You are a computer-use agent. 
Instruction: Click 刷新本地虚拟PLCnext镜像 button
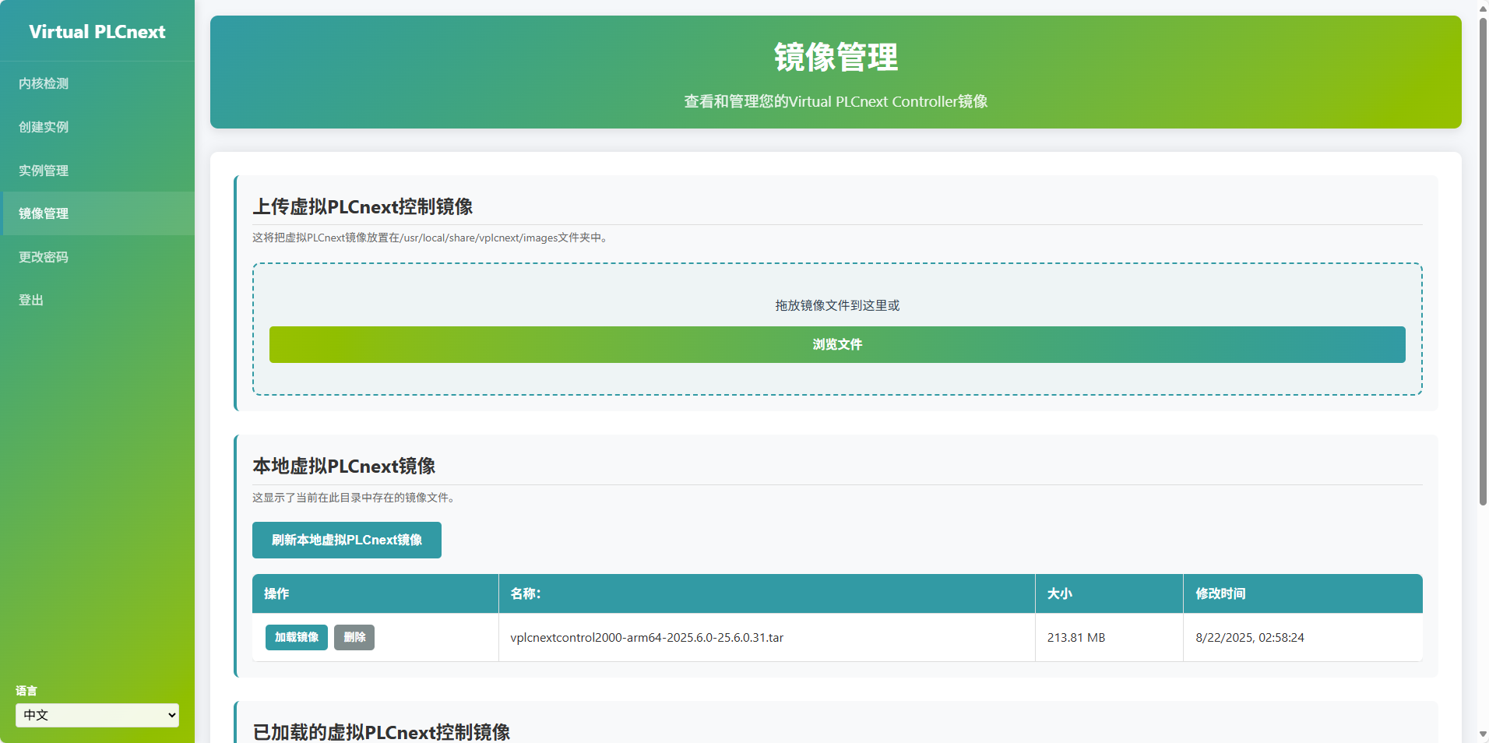pos(347,540)
